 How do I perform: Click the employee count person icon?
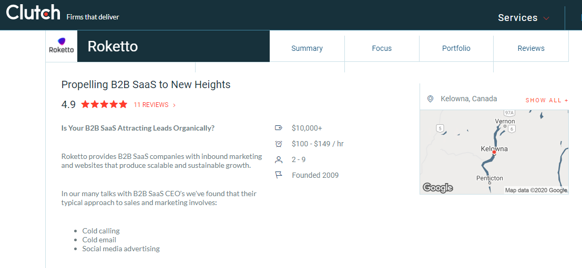pos(279,159)
